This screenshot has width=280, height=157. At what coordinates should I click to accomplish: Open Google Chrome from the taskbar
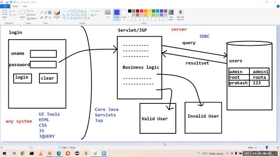[22, 153]
